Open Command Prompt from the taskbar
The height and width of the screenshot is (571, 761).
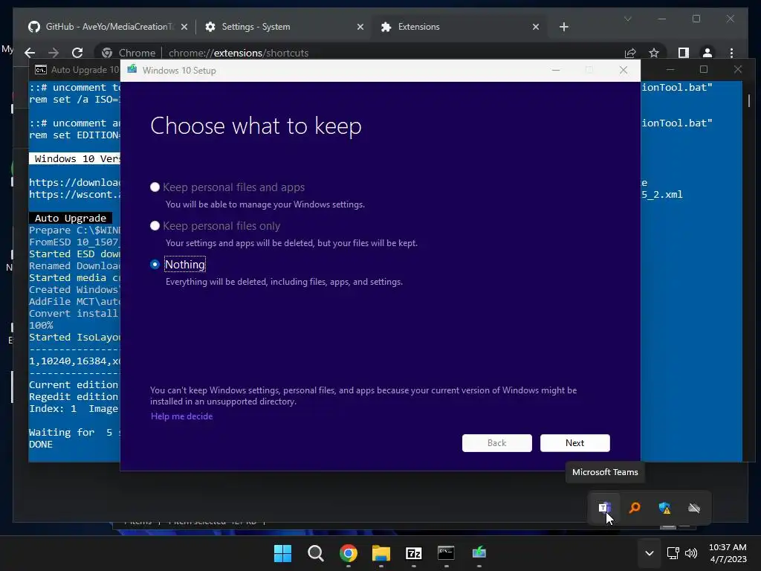(x=446, y=553)
